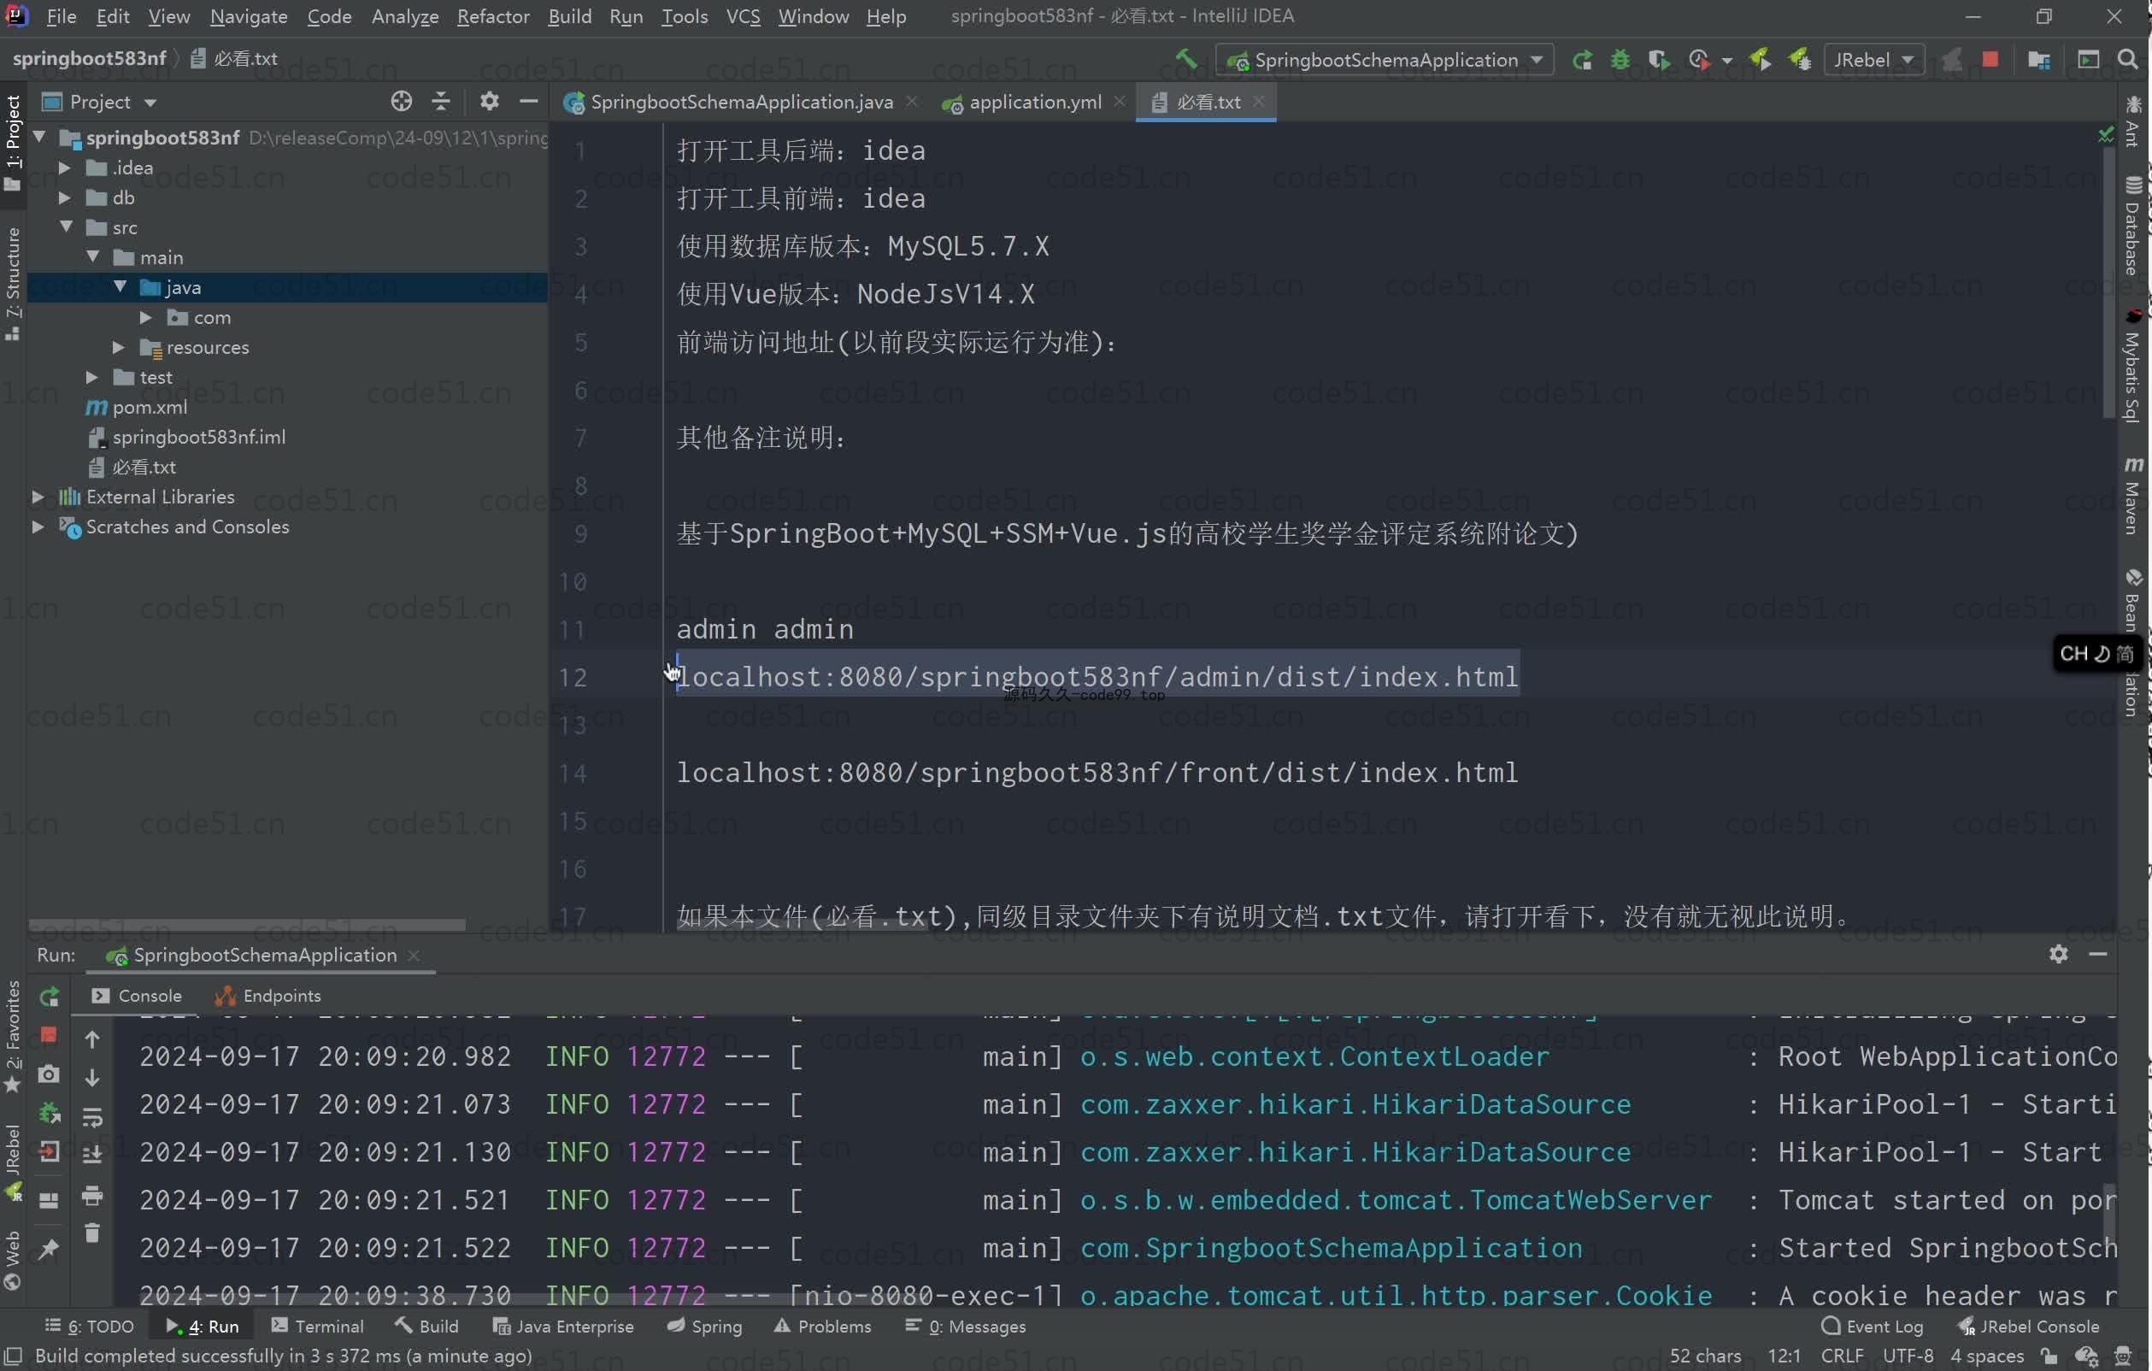Expand the .idea folder
The width and height of the screenshot is (2152, 1371).
click(x=64, y=168)
